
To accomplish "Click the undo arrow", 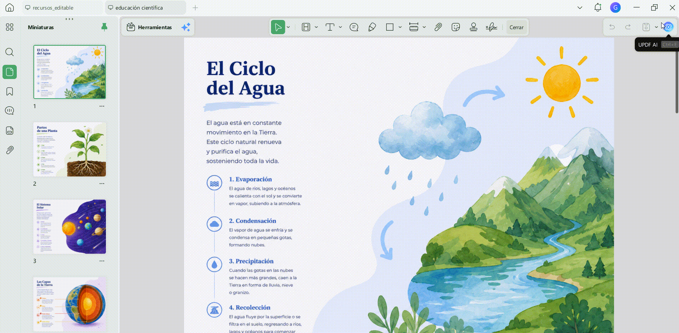I will point(612,27).
